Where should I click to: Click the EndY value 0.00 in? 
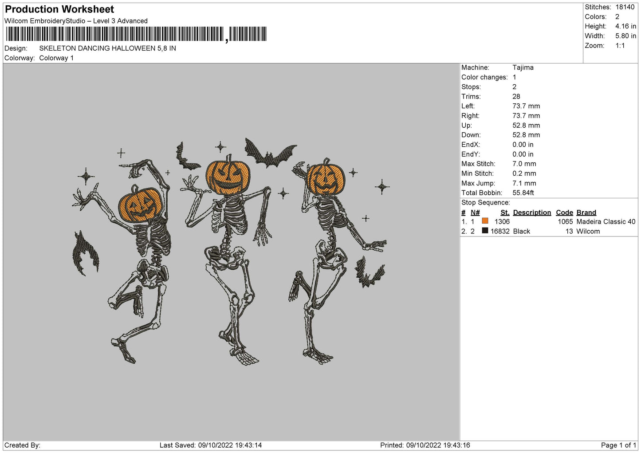[523, 154]
